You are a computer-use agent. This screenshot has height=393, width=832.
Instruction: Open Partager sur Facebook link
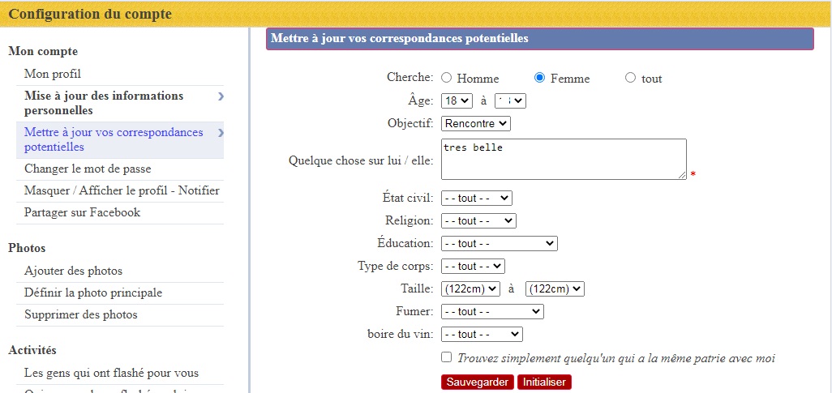point(82,212)
